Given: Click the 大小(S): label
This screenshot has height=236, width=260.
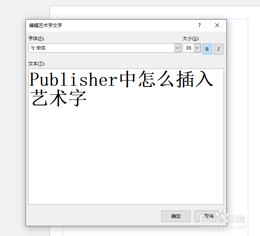Looking at the screenshot, I should point(191,39).
